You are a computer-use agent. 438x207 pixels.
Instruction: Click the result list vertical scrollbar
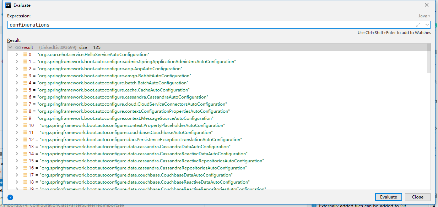tap(429, 58)
